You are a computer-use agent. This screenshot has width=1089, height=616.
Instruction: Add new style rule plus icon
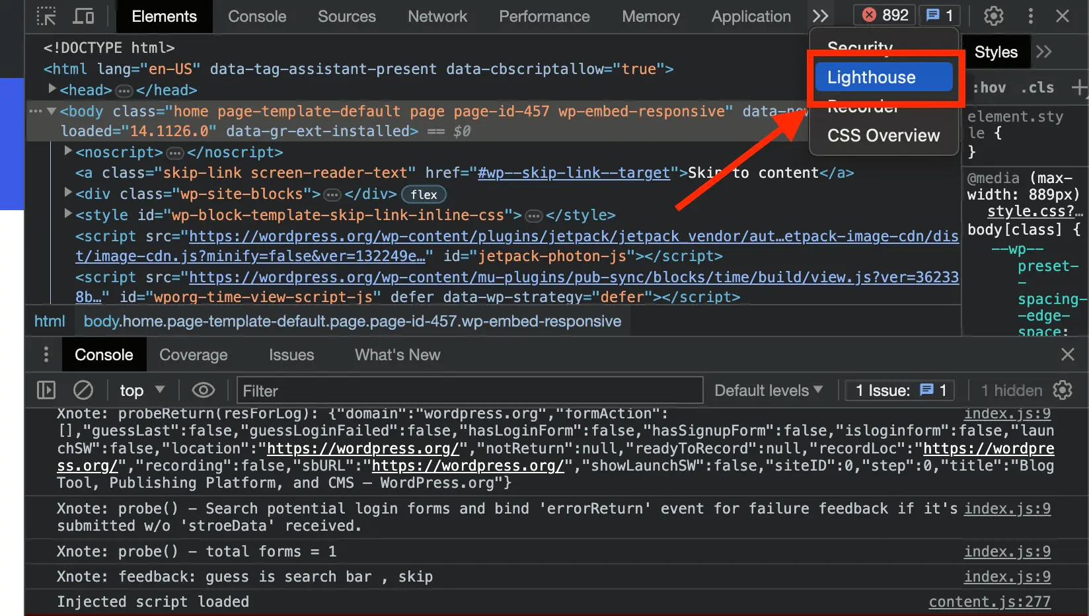click(1078, 87)
